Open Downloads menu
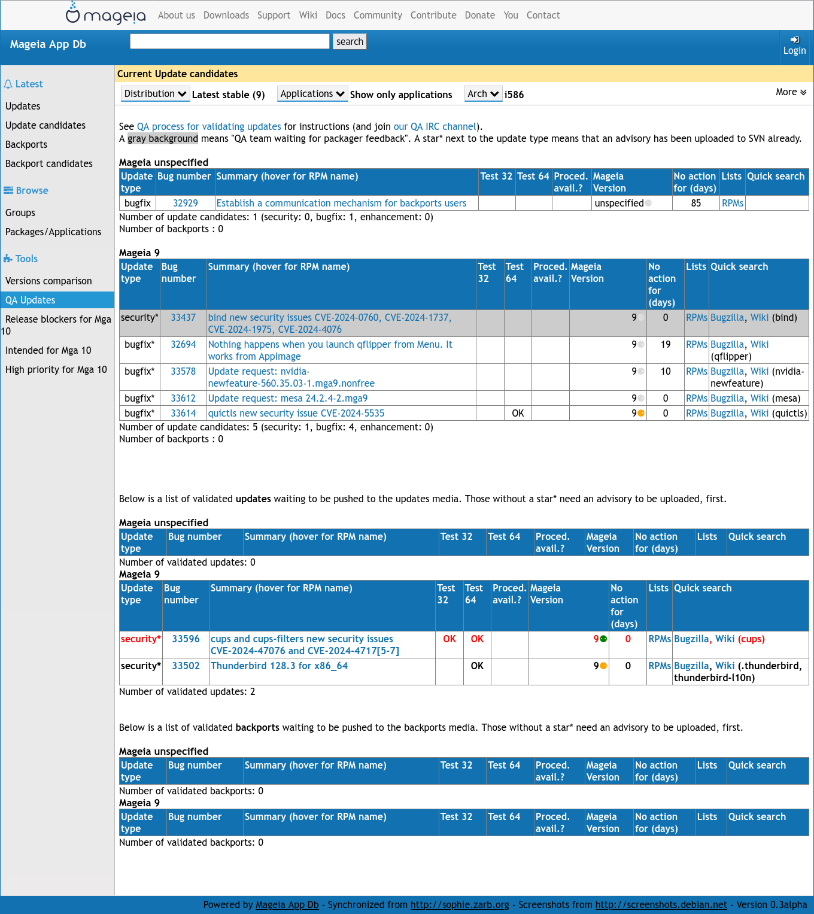The image size is (814, 914). pyautogui.click(x=226, y=16)
